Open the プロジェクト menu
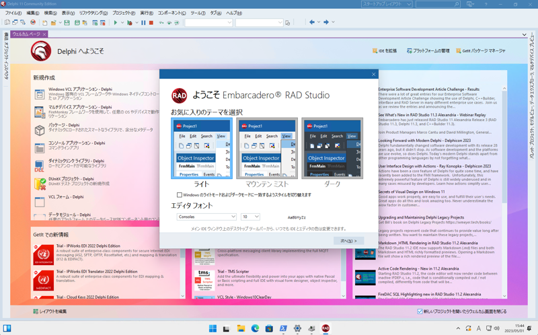538x335 pixels. [124, 13]
